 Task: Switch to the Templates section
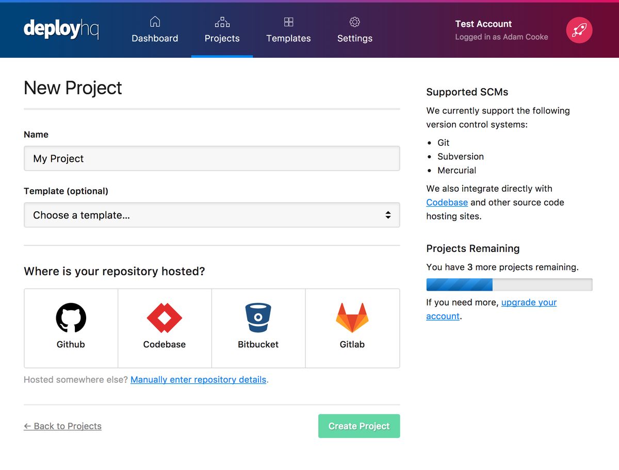click(x=288, y=38)
